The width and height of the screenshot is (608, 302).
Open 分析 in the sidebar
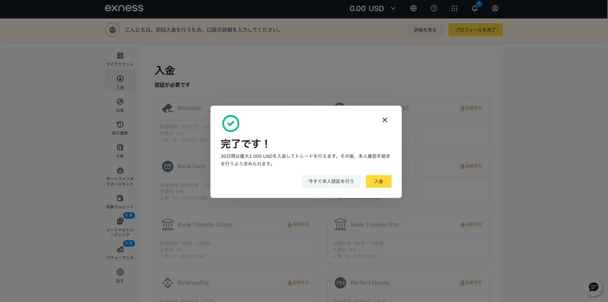tap(120, 151)
